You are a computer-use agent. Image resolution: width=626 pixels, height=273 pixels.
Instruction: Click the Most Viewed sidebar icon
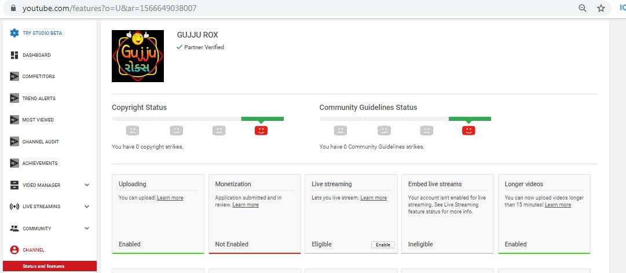pos(14,120)
